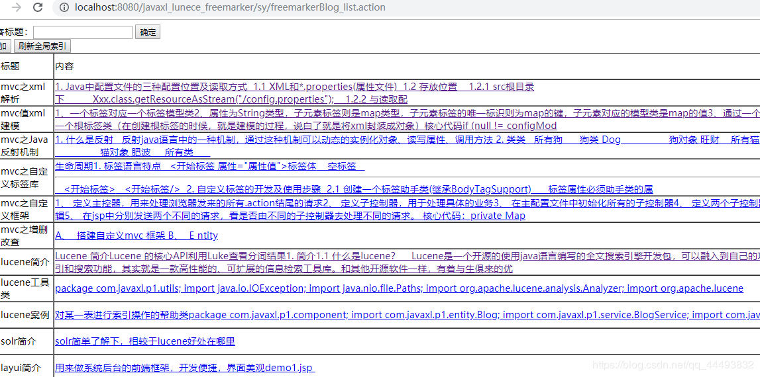Screen dimensions: 760x377
Task: Open the 对某一表进行索引操作的帮助类 link
Action: click(x=398, y=315)
